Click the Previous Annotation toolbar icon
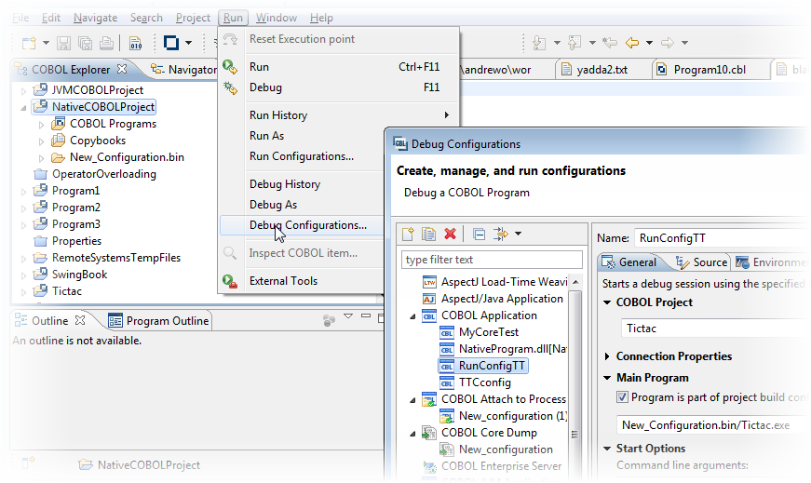This screenshot has height=483, width=811. [574, 43]
